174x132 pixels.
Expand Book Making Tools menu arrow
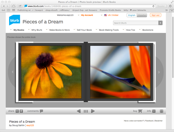[x=97, y=30]
